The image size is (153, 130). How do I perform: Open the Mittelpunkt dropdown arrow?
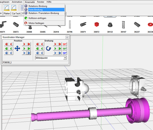coord(65,58)
